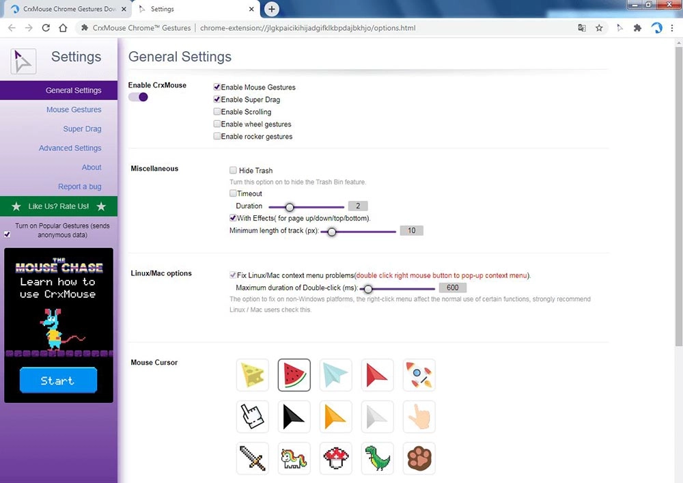Click the translate page icon in address bar
The height and width of the screenshot is (483, 683).
(x=581, y=28)
